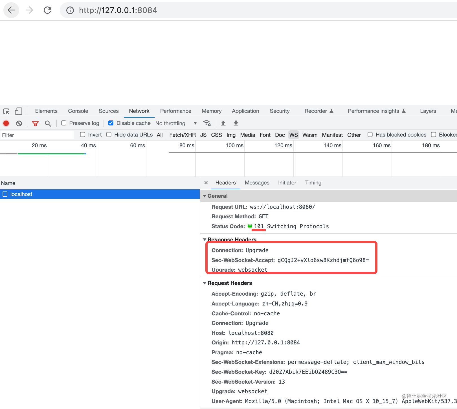The height and width of the screenshot is (409, 457).
Task: Open network conditions wifi settings icon
Action: (x=207, y=123)
